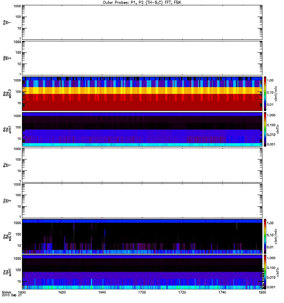284x303 pixels.
Task: Click the 1640 time axis label
Action: click(102, 292)
